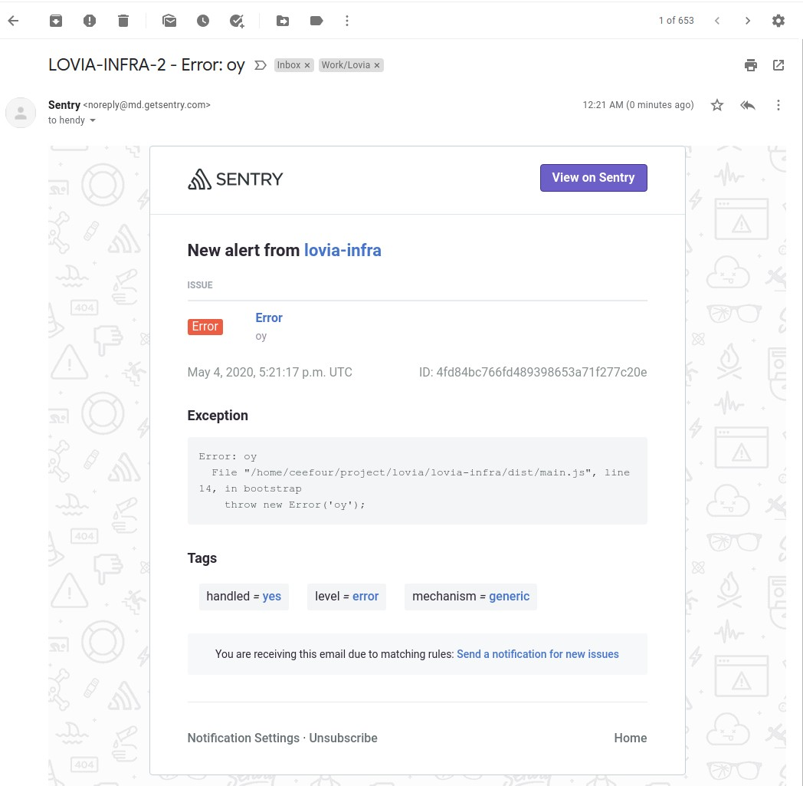Click the '12:21 AM' received time

[x=638, y=105]
